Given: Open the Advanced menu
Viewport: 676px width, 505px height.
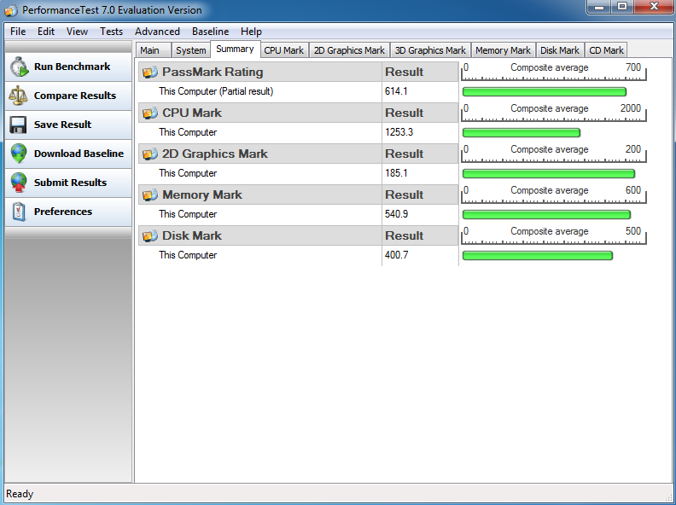Looking at the screenshot, I should point(157,32).
